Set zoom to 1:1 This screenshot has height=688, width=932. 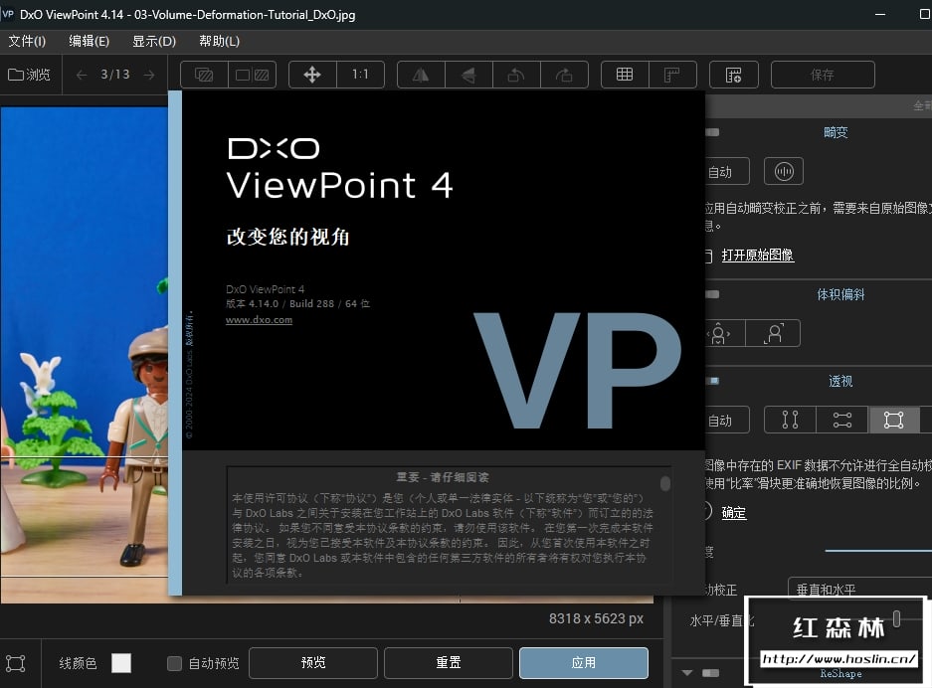(x=360, y=75)
